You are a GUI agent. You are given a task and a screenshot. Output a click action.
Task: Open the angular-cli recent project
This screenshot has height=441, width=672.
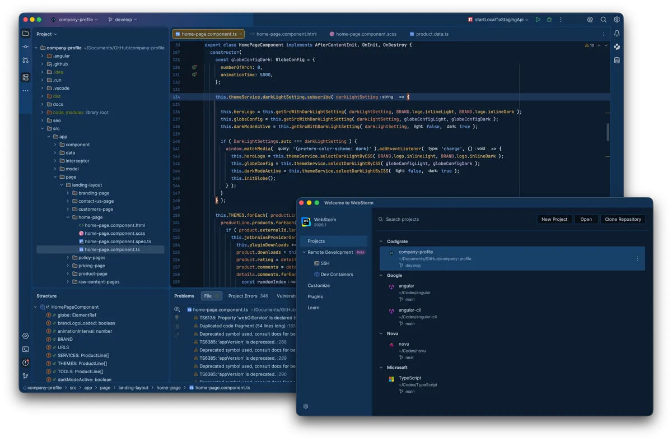click(x=511, y=317)
